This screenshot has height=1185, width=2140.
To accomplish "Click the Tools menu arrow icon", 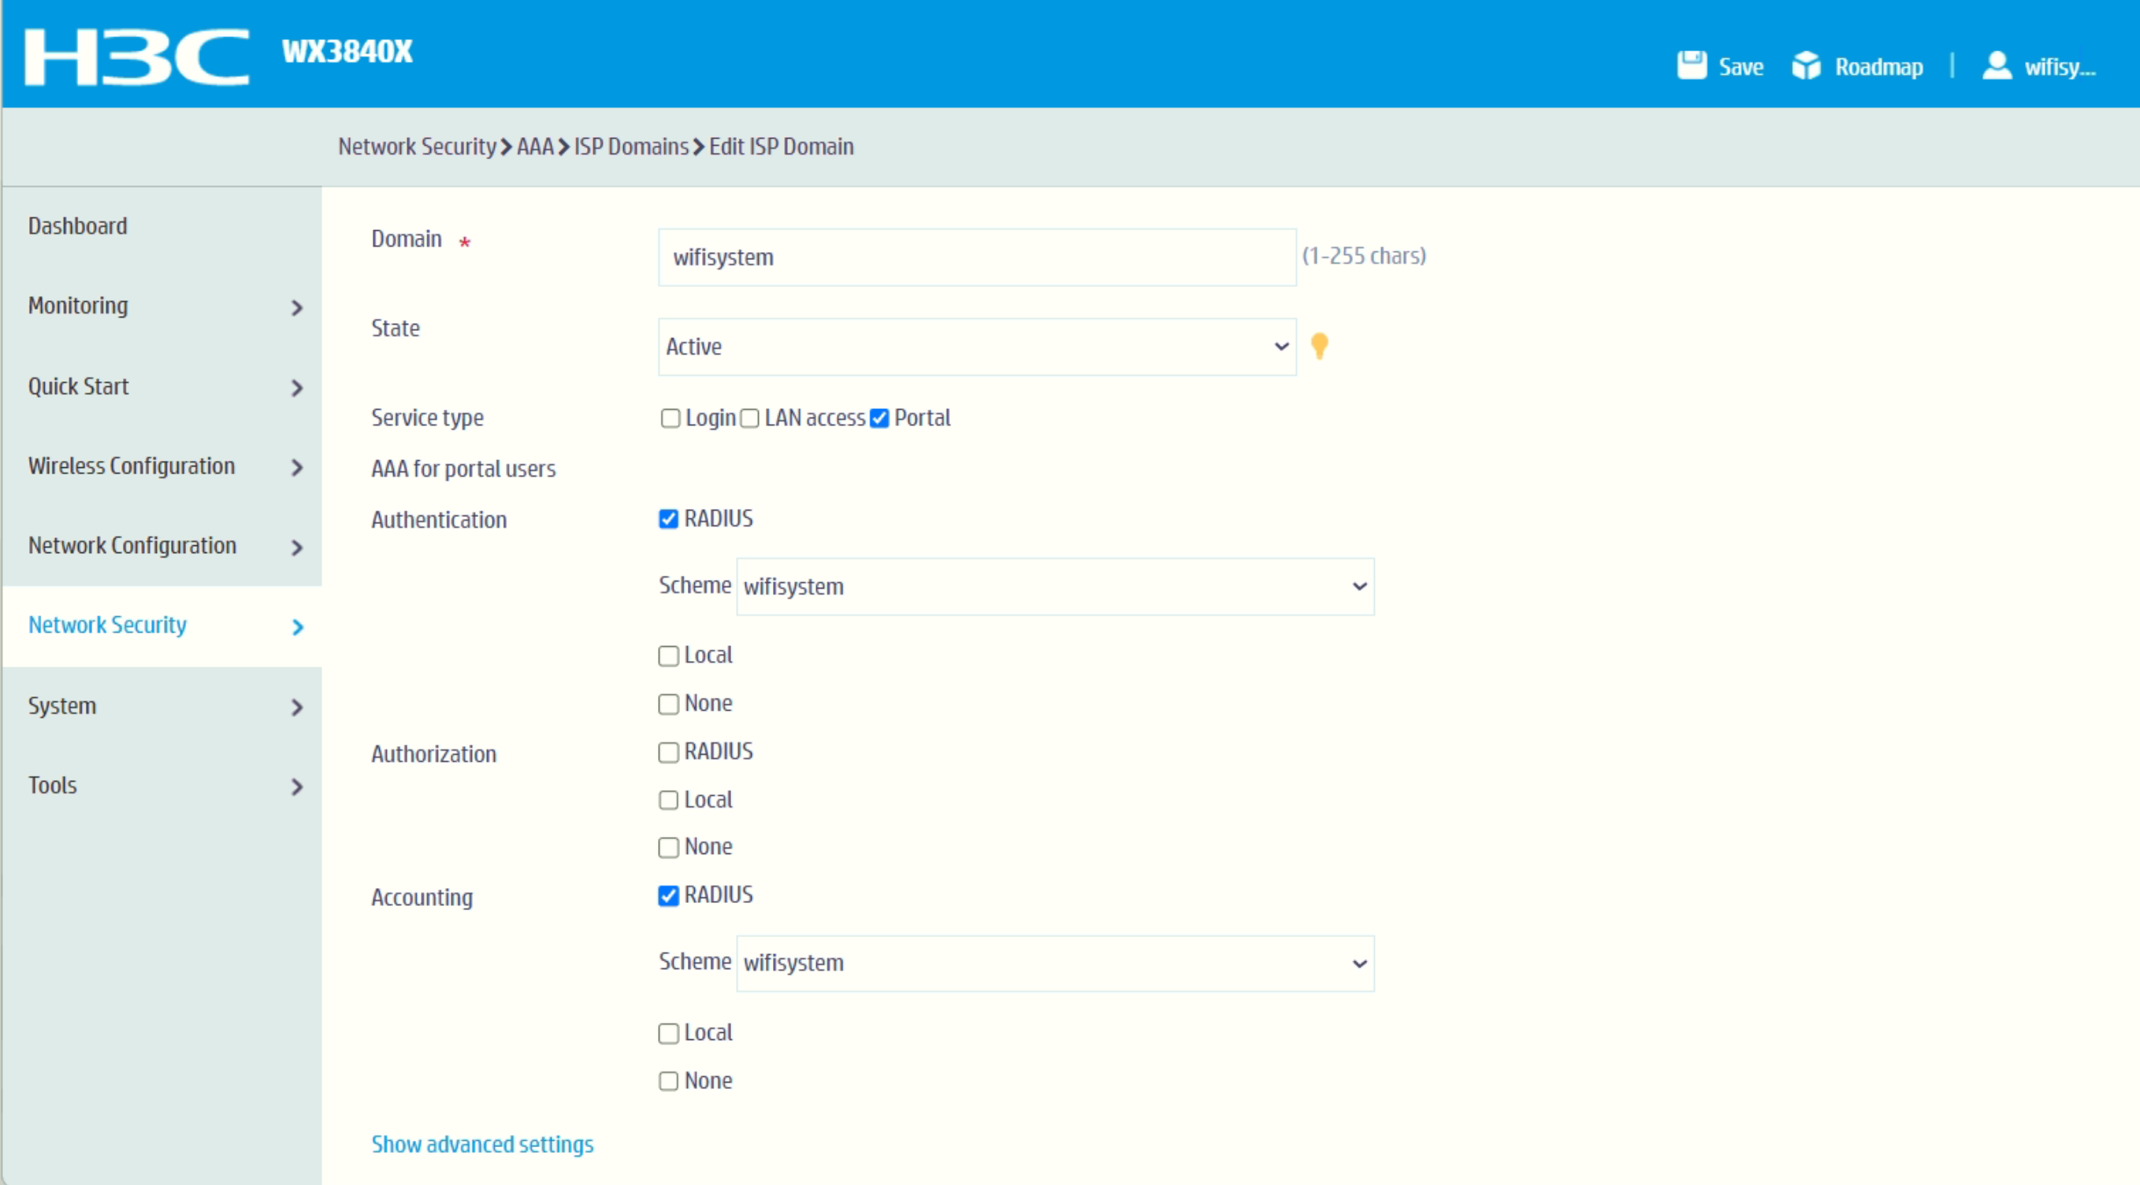I will click(297, 787).
